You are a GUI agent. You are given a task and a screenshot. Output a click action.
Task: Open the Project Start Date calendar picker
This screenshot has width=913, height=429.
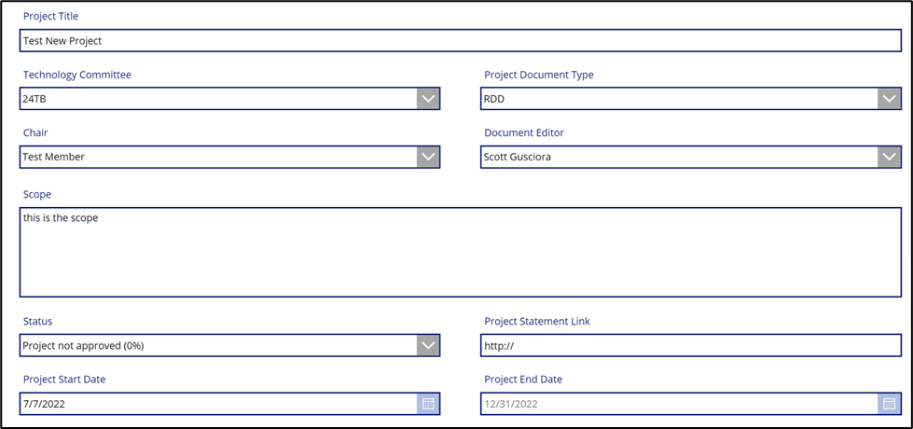(428, 404)
